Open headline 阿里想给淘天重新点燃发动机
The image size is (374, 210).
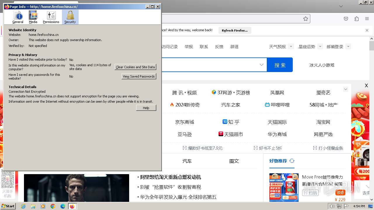171,177
